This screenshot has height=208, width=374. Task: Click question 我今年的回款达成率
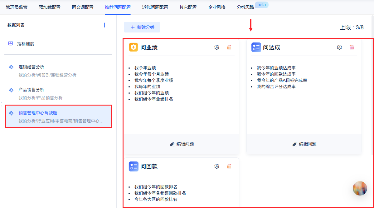[276, 74]
